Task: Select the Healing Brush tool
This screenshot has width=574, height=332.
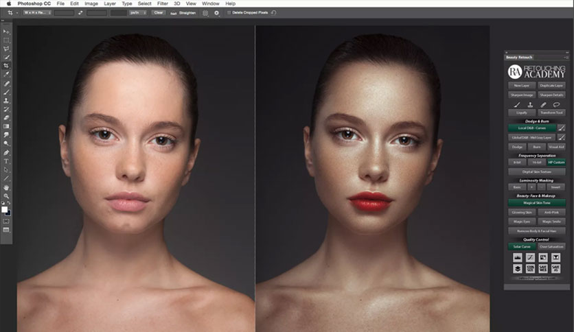Action: click(6, 84)
